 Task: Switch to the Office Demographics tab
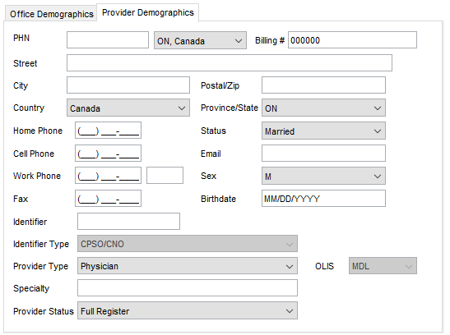click(51, 14)
